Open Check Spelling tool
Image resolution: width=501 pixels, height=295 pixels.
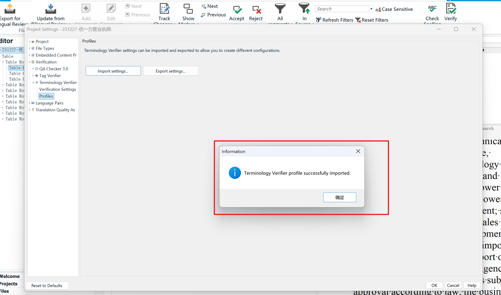[432, 9]
